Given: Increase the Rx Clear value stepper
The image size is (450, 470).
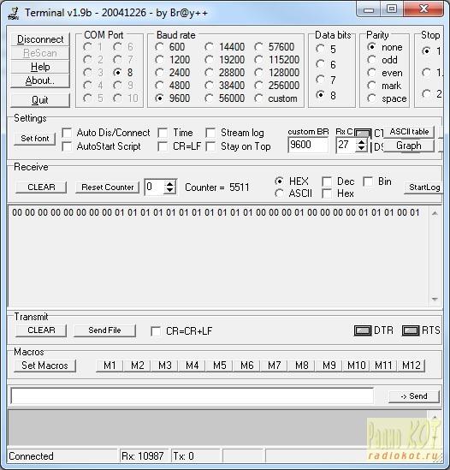Looking at the screenshot, I should tap(361, 142).
